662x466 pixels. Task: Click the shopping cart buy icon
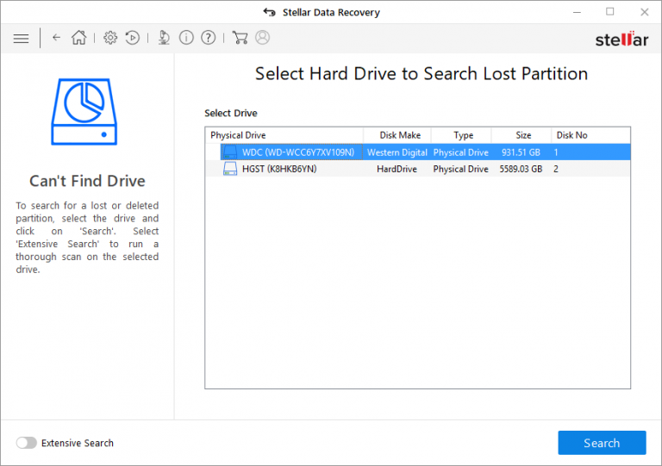[x=240, y=38]
